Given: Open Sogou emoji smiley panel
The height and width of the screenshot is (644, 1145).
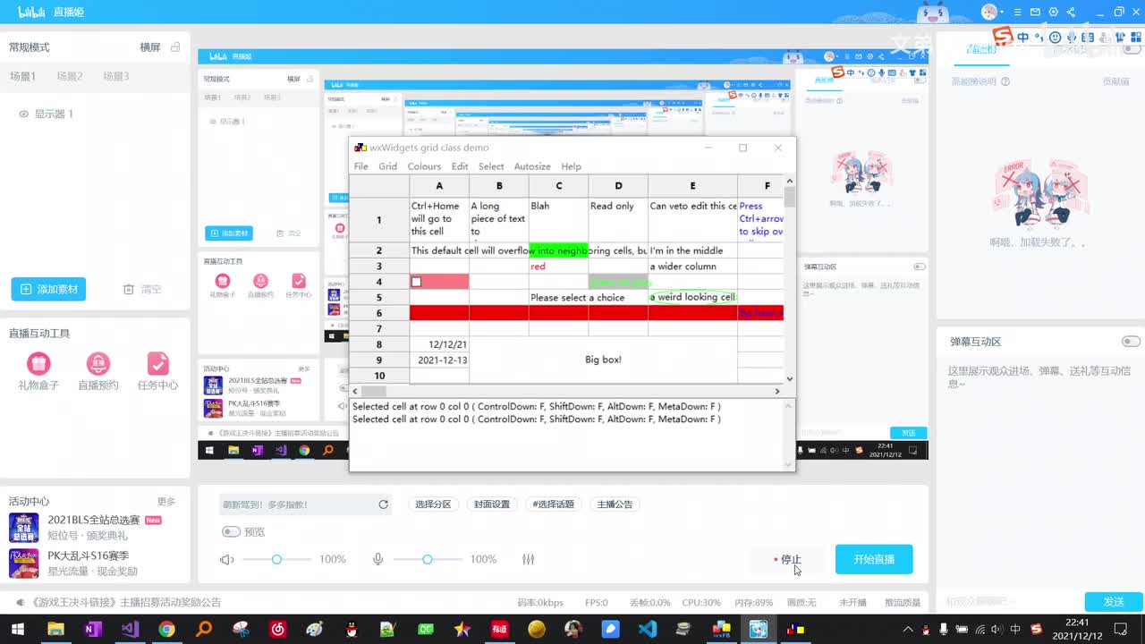Looking at the screenshot, I should pyautogui.click(x=1055, y=38).
